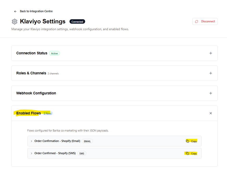Click the Klaviyo Settings page title
The width and height of the screenshot is (227, 169).
pyautogui.click(x=43, y=21)
